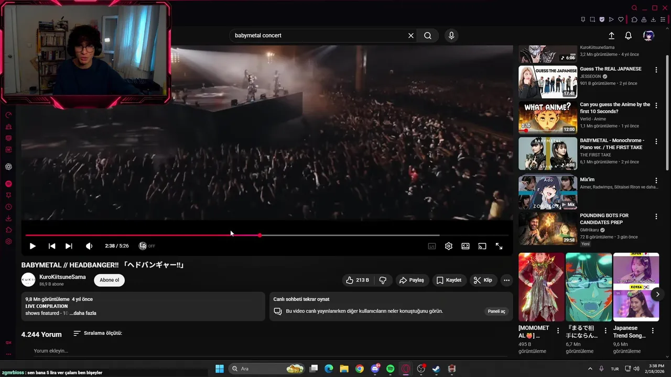The height and width of the screenshot is (377, 671).
Task: Subscribe with the Abone ol button
Action: [x=110, y=280]
